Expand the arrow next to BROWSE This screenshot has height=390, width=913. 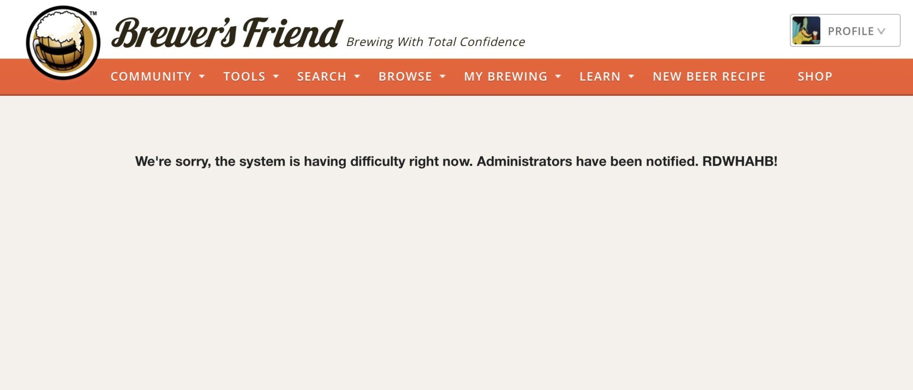point(443,76)
